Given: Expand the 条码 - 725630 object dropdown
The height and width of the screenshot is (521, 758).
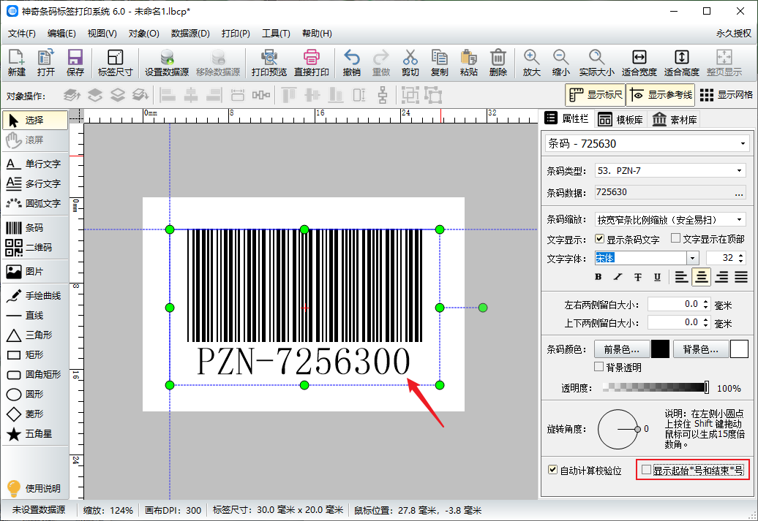Looking at the screenshot, I should tap(743, 144).
